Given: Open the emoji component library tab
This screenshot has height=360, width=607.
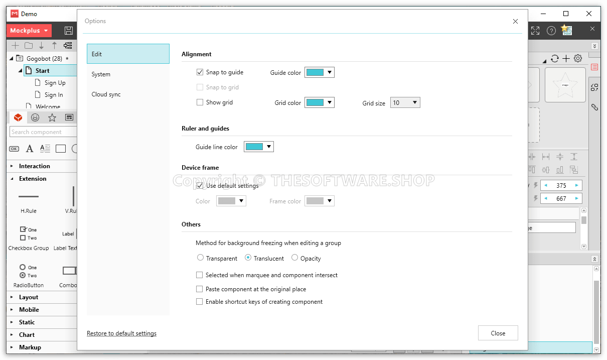Looking at the screenshot, I should point(35,117).
